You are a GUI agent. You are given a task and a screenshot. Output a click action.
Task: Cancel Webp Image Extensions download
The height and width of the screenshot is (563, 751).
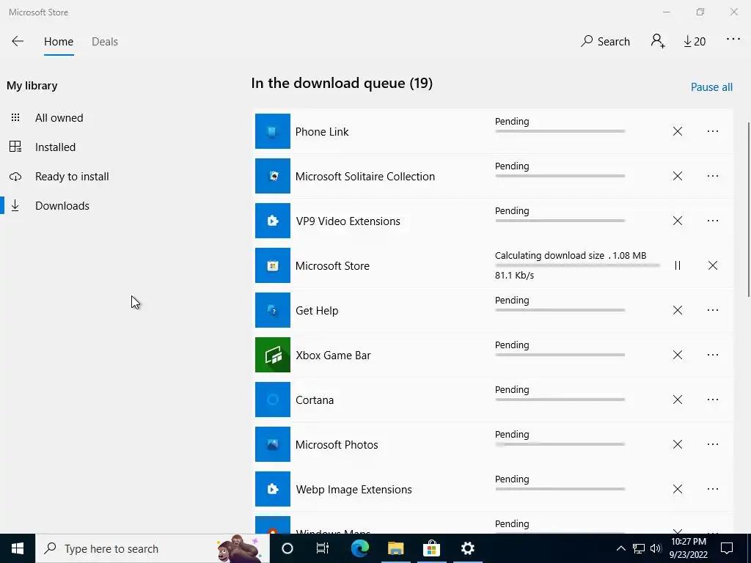677,489
